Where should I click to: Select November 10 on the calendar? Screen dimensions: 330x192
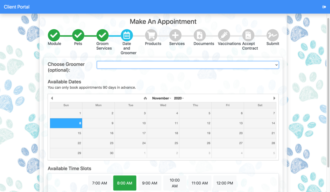(x=131, y=123)
